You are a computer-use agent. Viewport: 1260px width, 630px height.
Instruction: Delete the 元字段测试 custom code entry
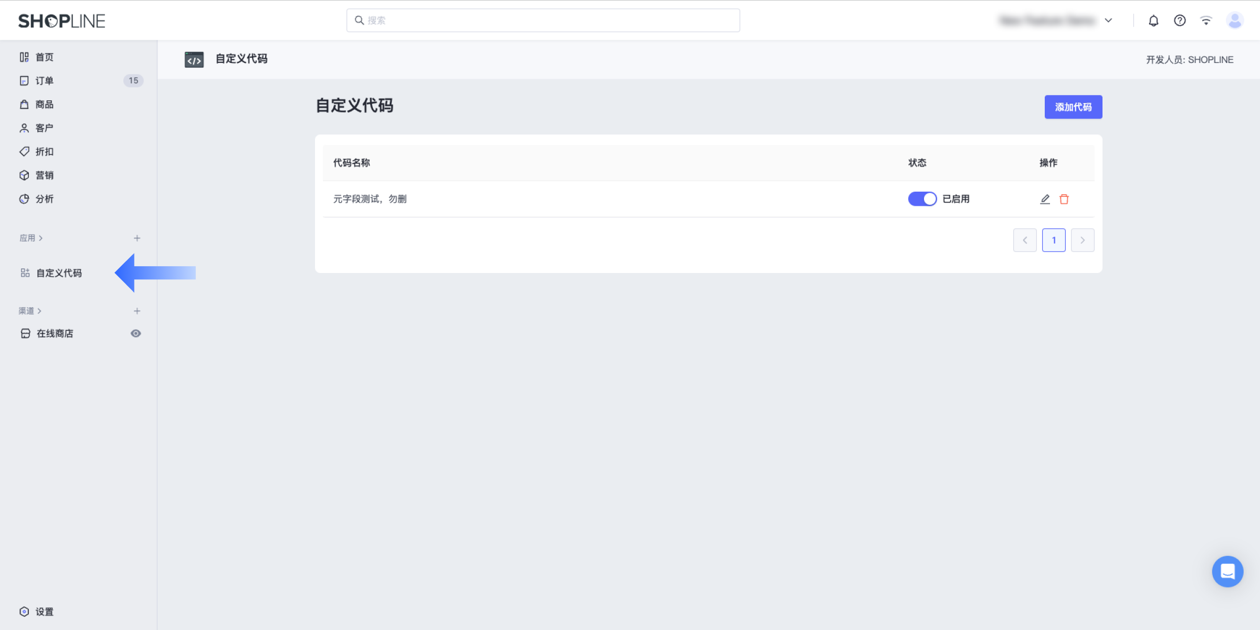[1064, 199]
